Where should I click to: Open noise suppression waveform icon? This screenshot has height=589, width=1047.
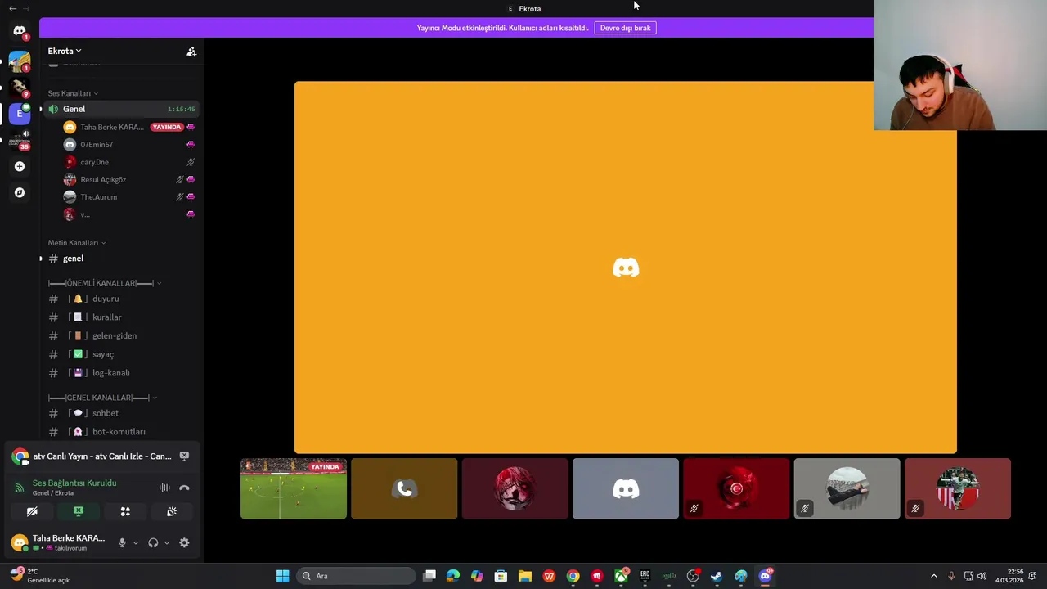[x=164, y=488]
